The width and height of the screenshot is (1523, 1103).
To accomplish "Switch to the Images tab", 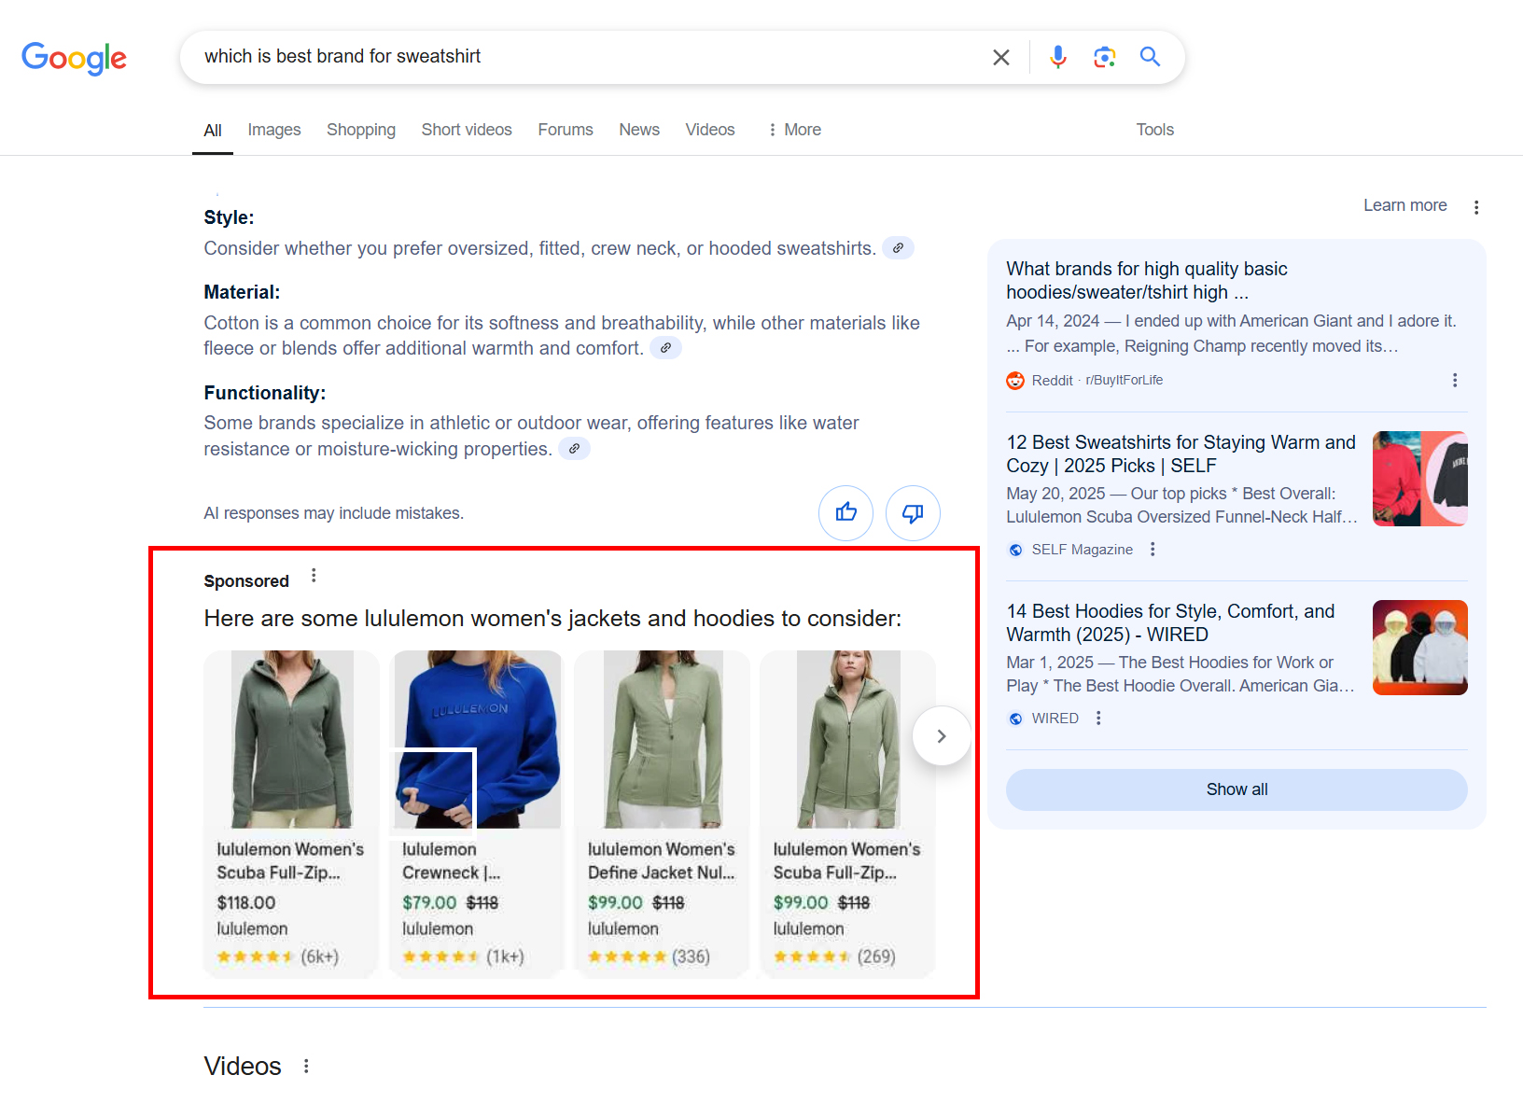I will click(274, 130).
